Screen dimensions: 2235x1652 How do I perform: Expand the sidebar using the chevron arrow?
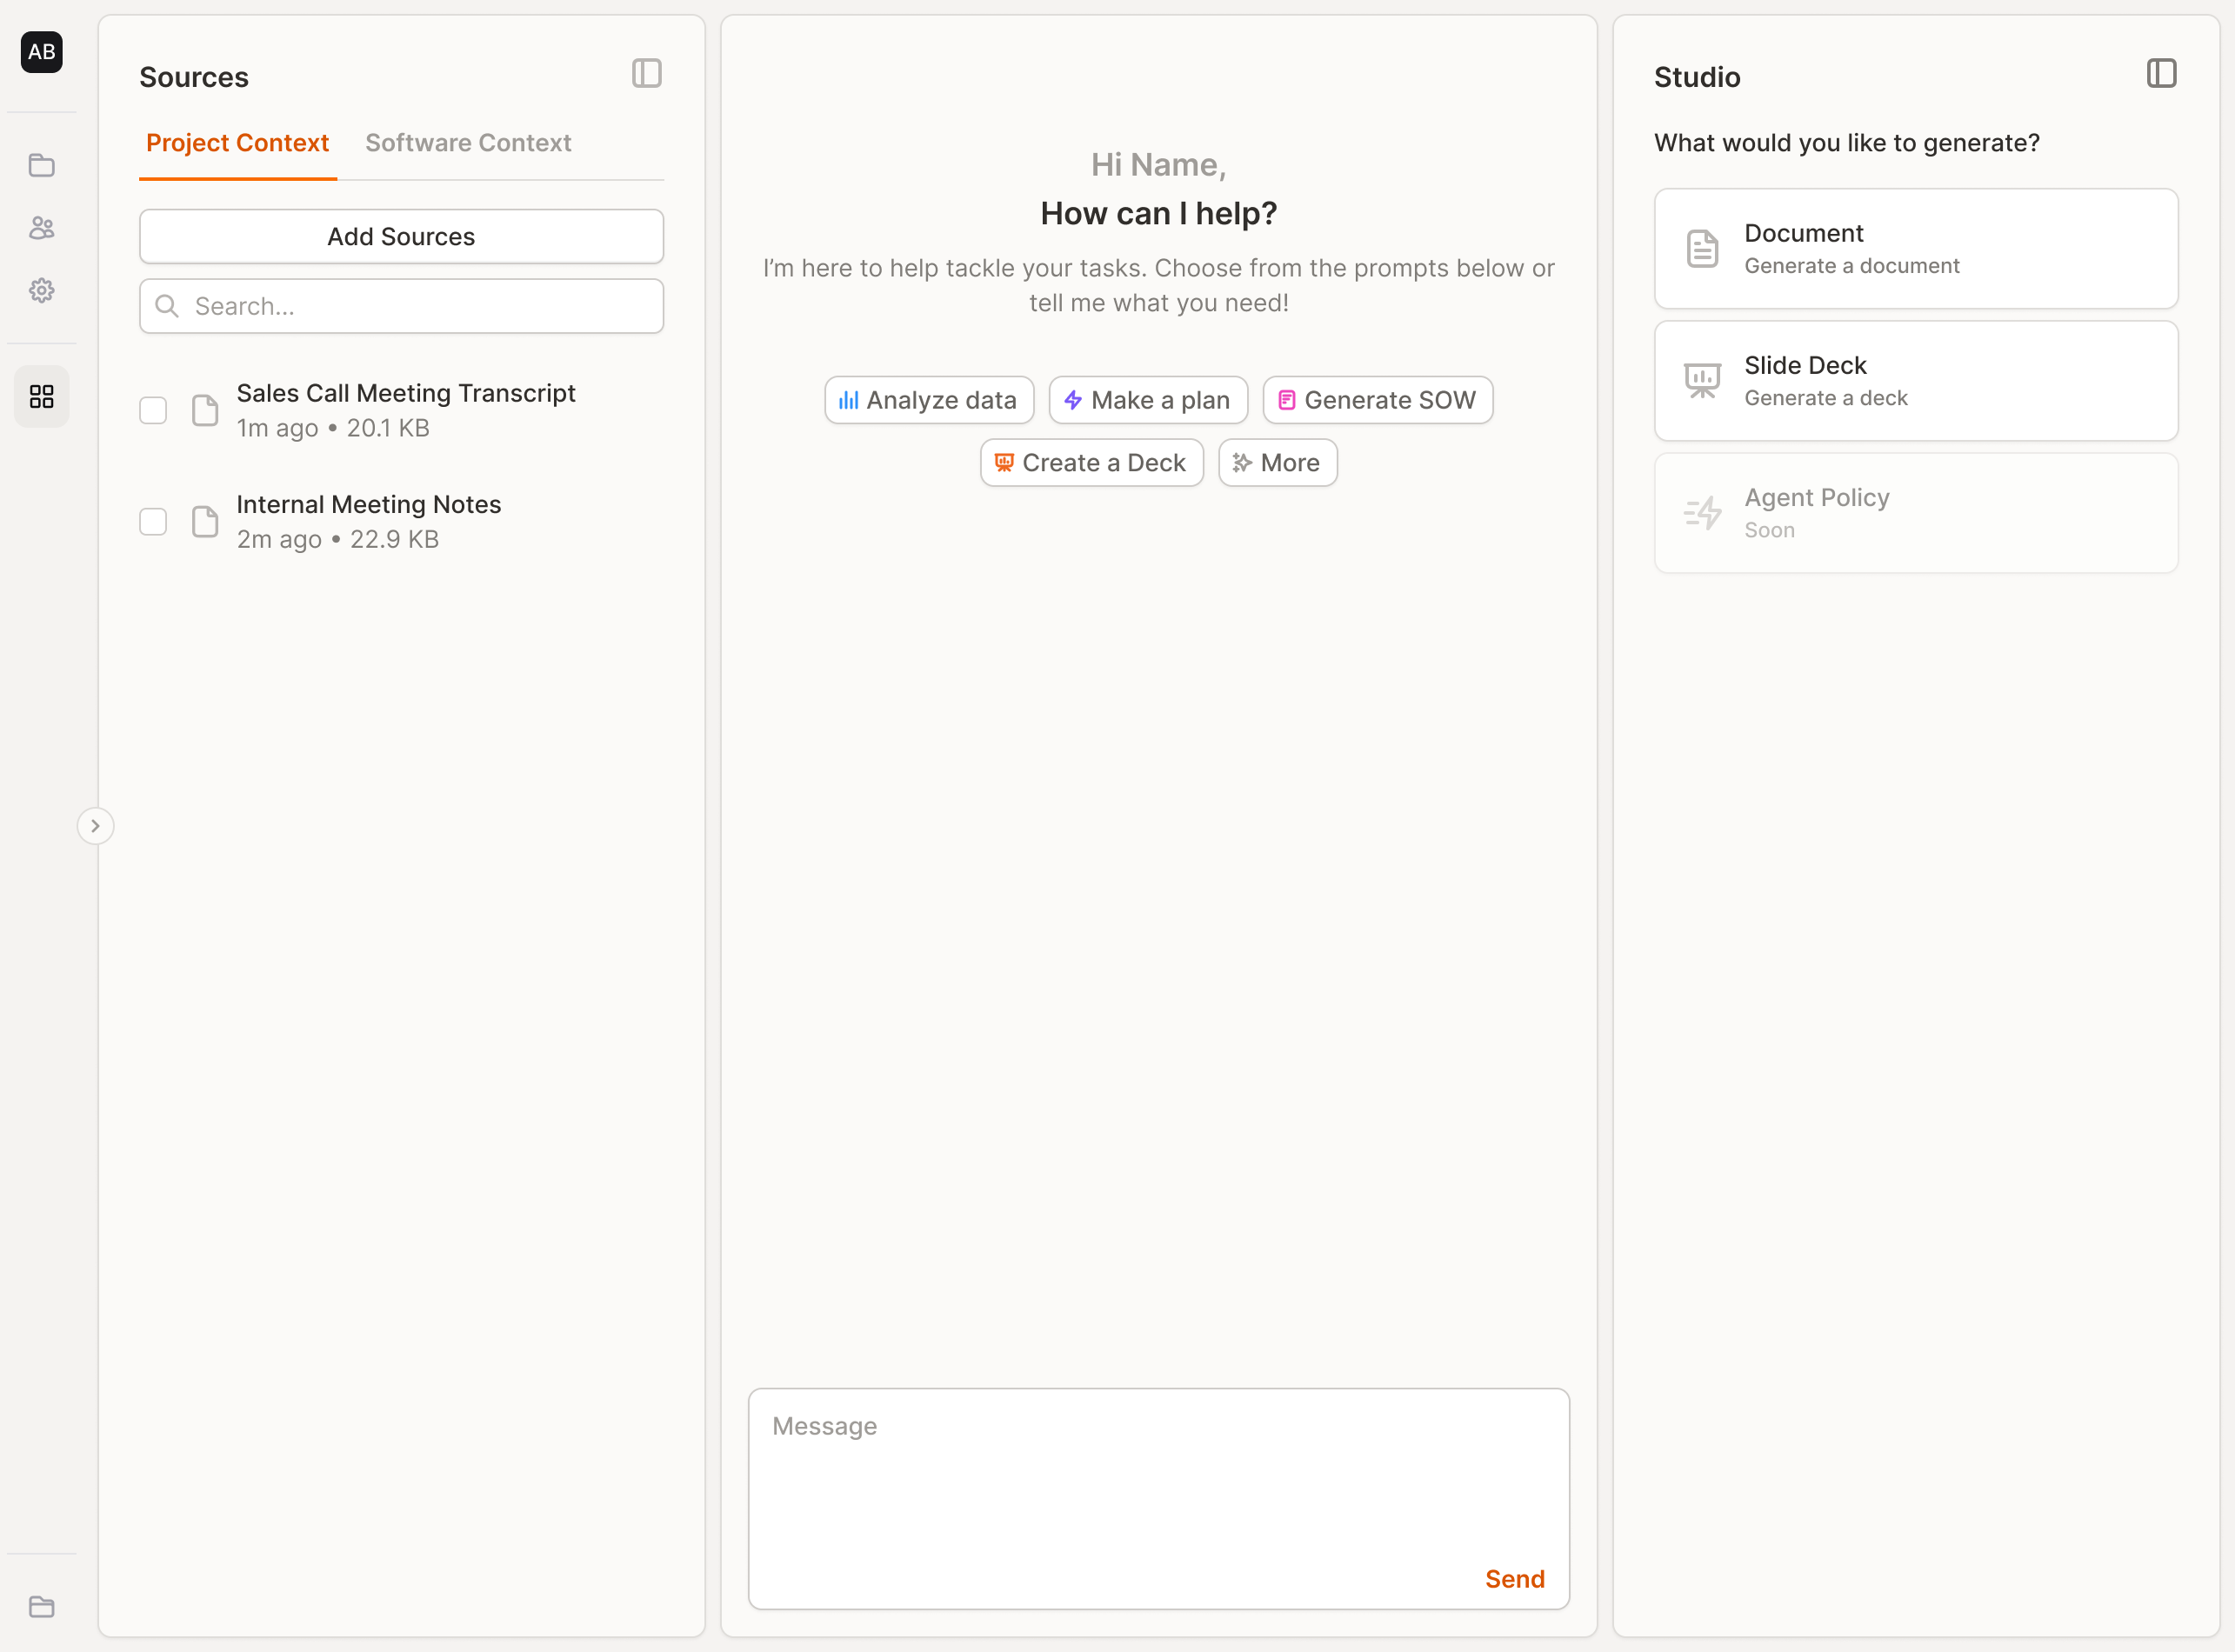[x=95, y=826]
